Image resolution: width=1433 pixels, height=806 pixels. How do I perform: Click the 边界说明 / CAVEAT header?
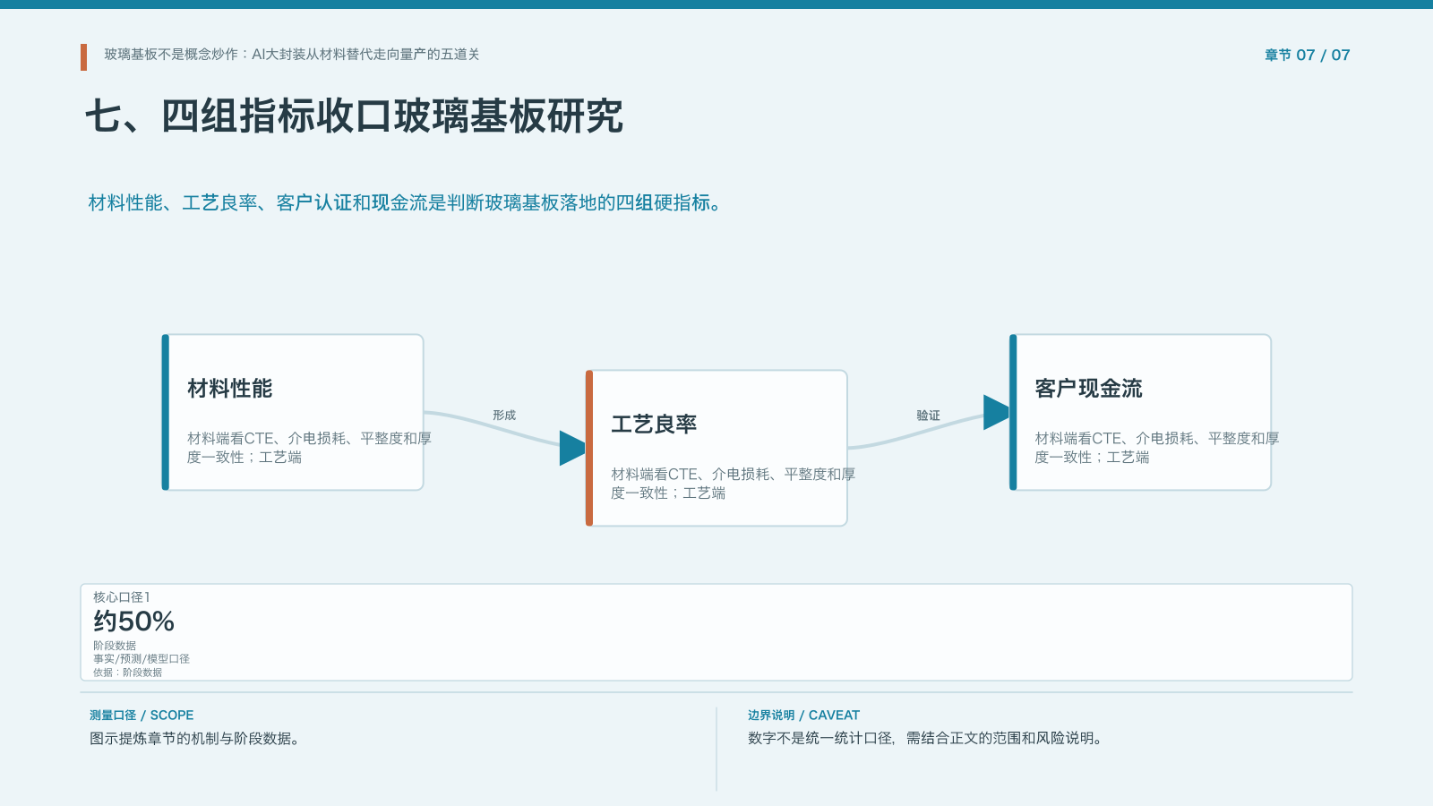(x=803, y=716)
